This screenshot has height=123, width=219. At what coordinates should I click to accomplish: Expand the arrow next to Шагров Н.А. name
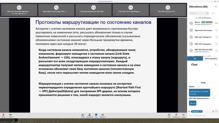coord(176,12)
